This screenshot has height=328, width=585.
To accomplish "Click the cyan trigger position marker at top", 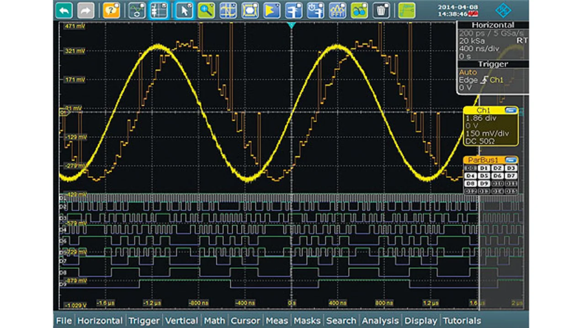I will (292, 25).
